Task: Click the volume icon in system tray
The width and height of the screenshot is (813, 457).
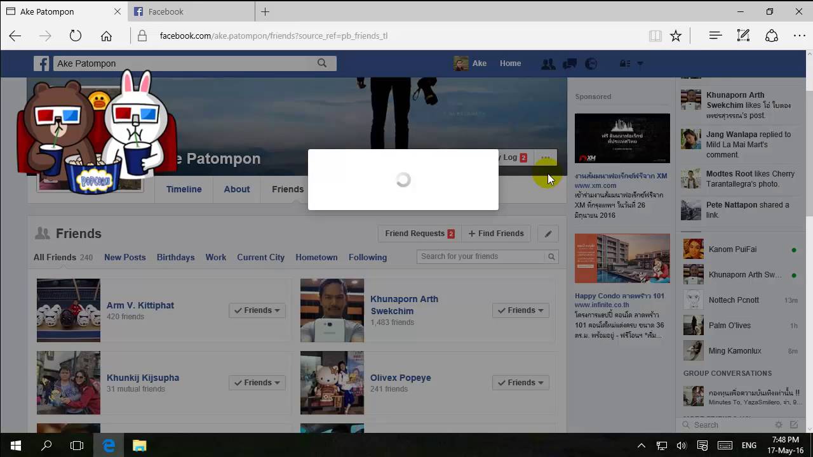Action: tap(682, 446)
